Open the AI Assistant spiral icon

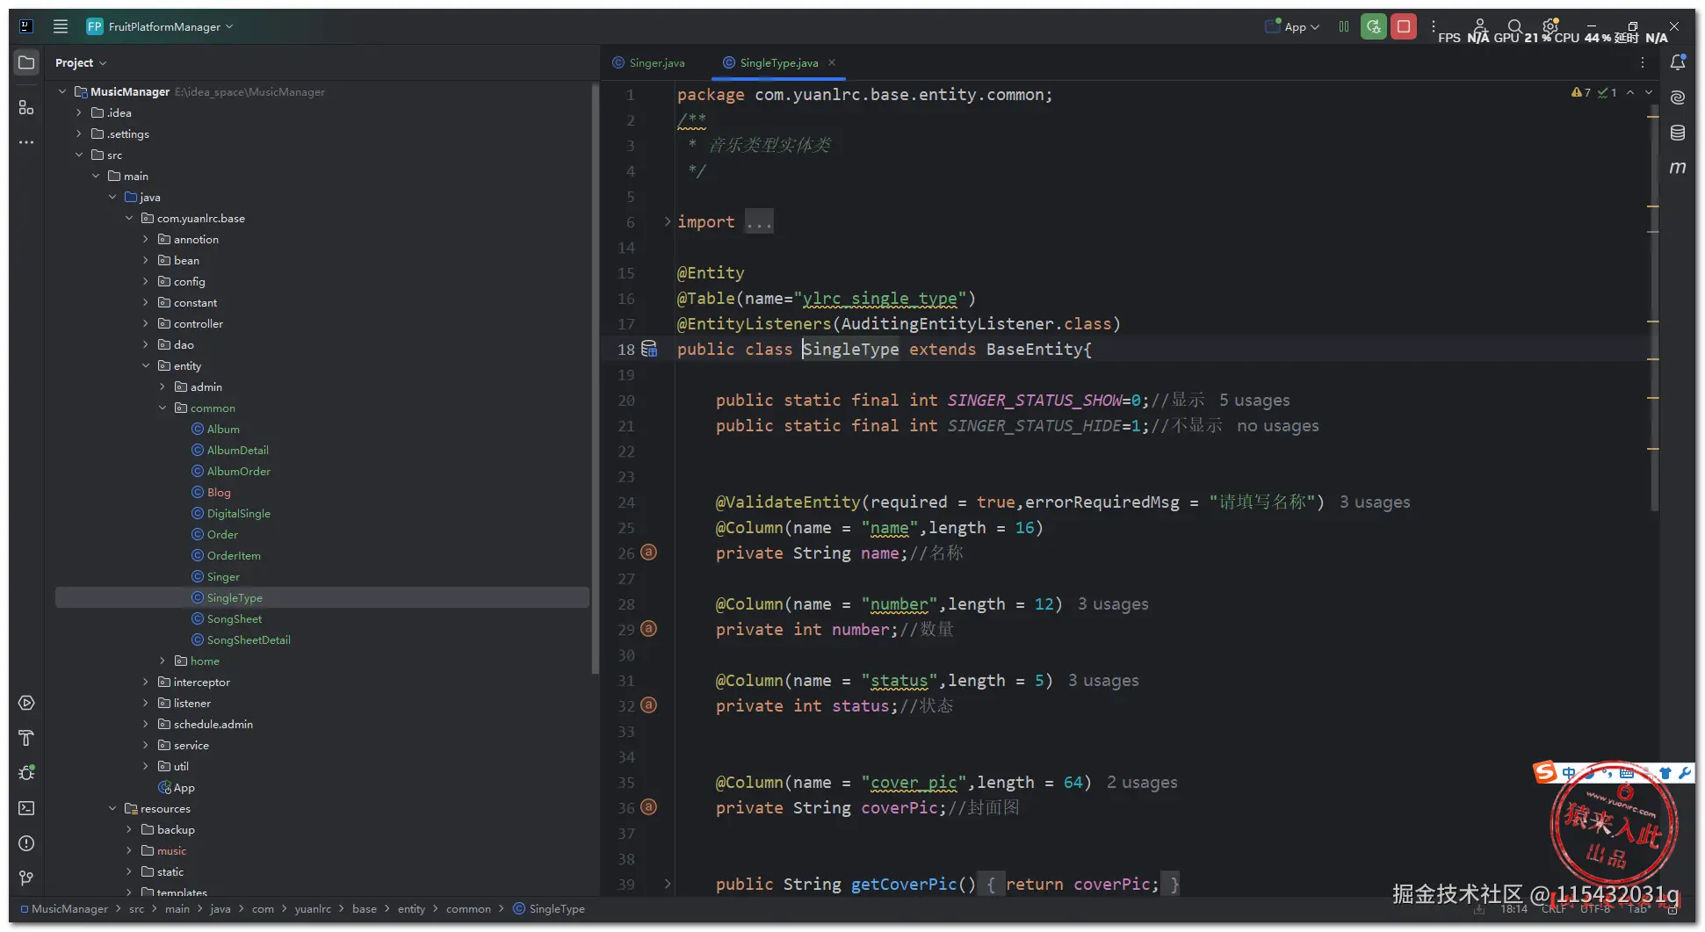pyautogui.click(x=1678, y=98)
